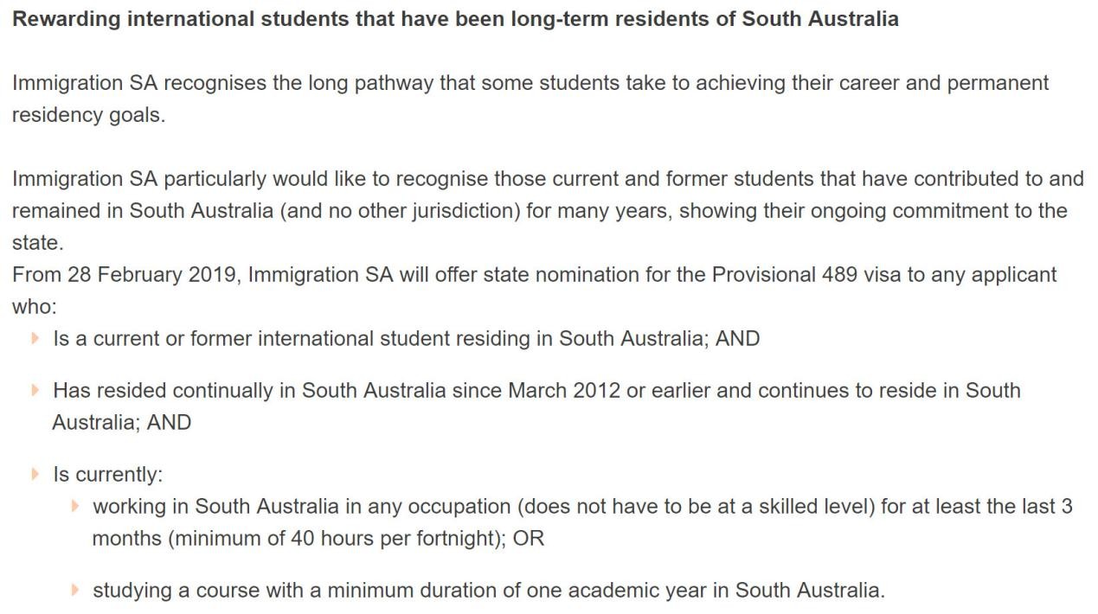Image resolution: width=1098 pixels, height=614 pixels.
Task: Click the words "residency goals."
Action: (x=88, y=116)
